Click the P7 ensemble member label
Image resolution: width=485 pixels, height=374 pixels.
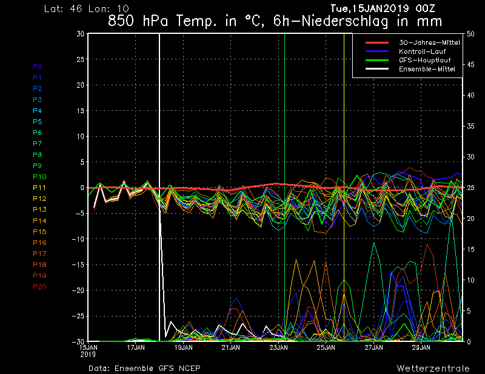(x=38, y=143)
